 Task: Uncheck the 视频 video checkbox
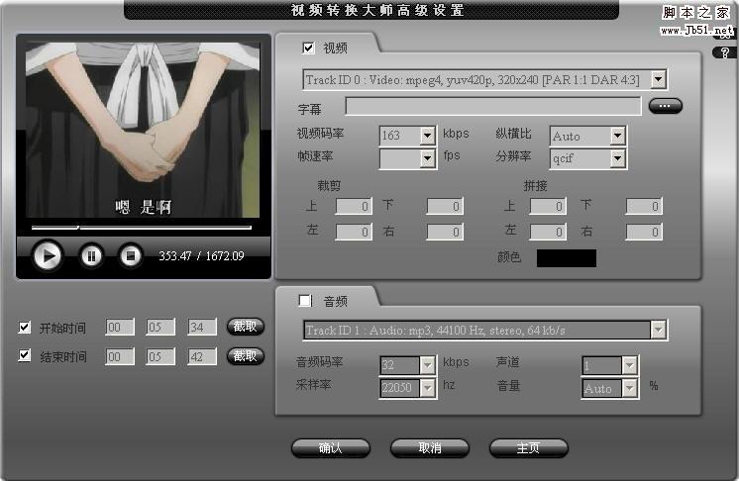tap(308, 48)
